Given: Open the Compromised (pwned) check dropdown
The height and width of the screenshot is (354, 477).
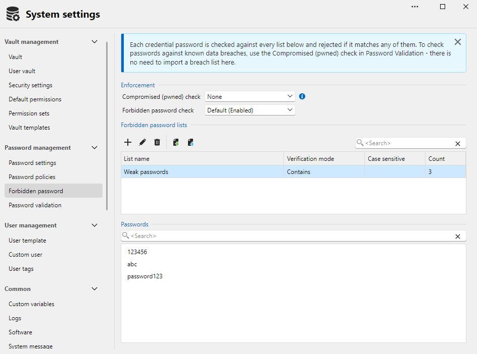Looking at the screenshot, I should coord(250,96).
